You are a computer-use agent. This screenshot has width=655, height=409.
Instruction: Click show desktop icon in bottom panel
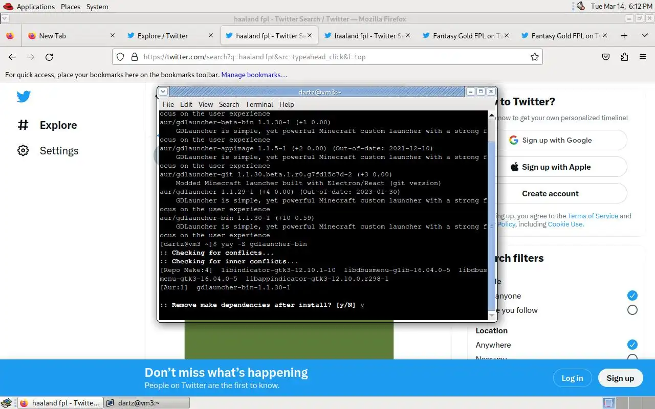coord(6,403)
